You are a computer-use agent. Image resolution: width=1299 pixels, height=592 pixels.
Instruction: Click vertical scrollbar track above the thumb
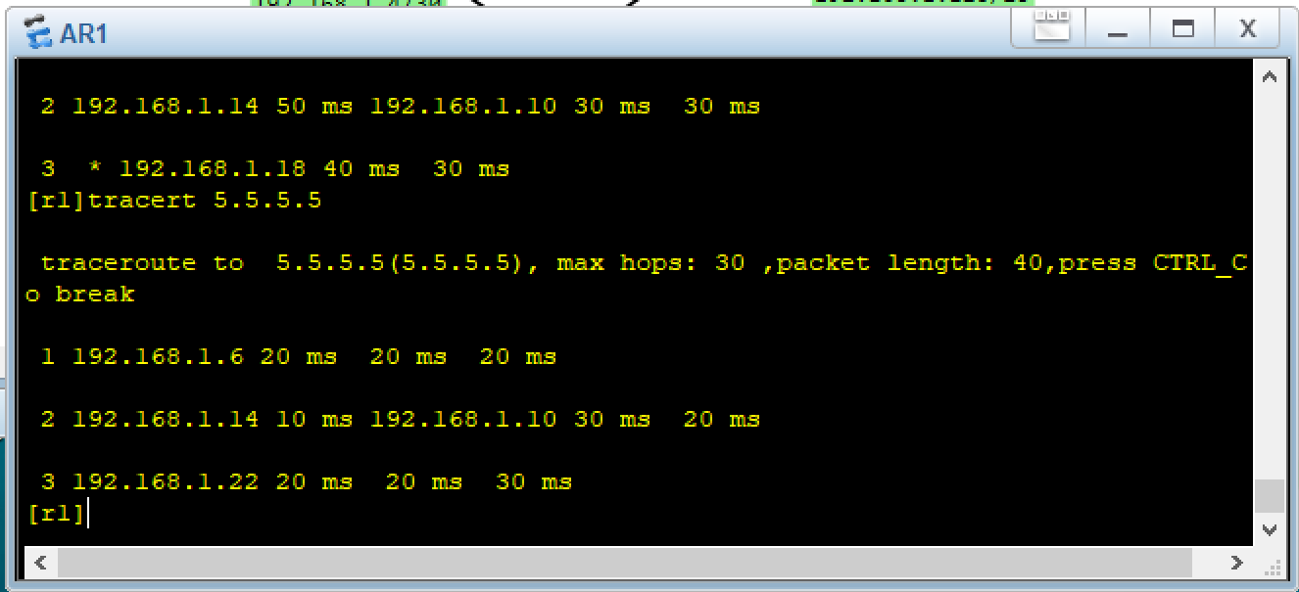[x=1270, y=284]
